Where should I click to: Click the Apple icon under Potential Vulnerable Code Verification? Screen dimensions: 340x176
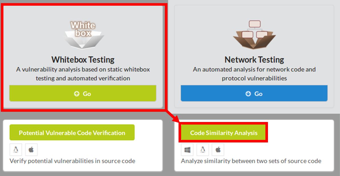[31, 150]
